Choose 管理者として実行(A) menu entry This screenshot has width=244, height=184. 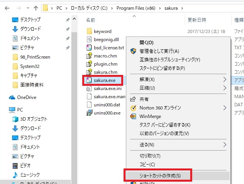pos(159,51)
